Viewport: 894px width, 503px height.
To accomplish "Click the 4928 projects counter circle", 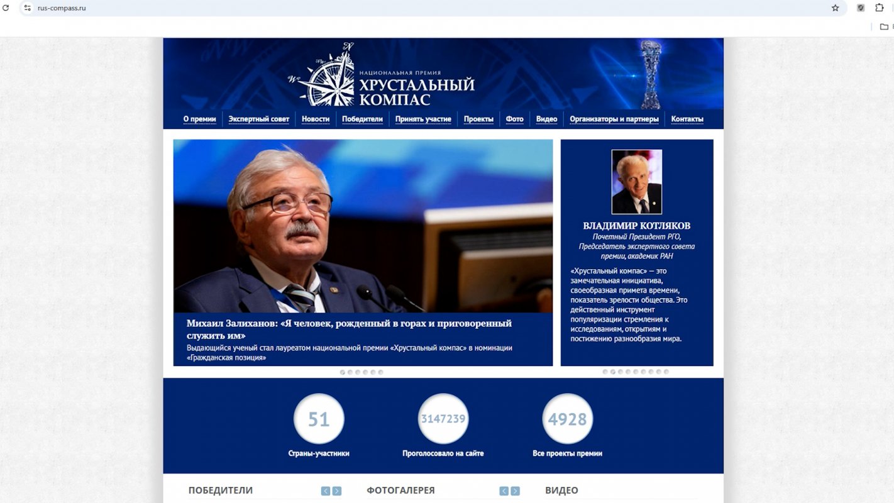I will click(568, 419).
